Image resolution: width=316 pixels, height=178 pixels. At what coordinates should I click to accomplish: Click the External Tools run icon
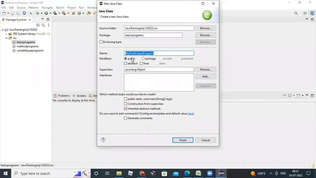tap(64, 13)
